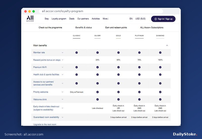The height and width of the screenshot is (139, 202).
Task: Click the Classic checkmark for Premium Wi-Fi
Action: (77, 67)
